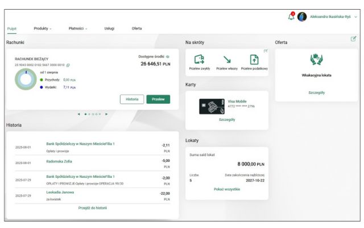This screenshot has height=228, width=364.
Task: Open the Oferta tab in navigation
Action: tap(136, 28)
